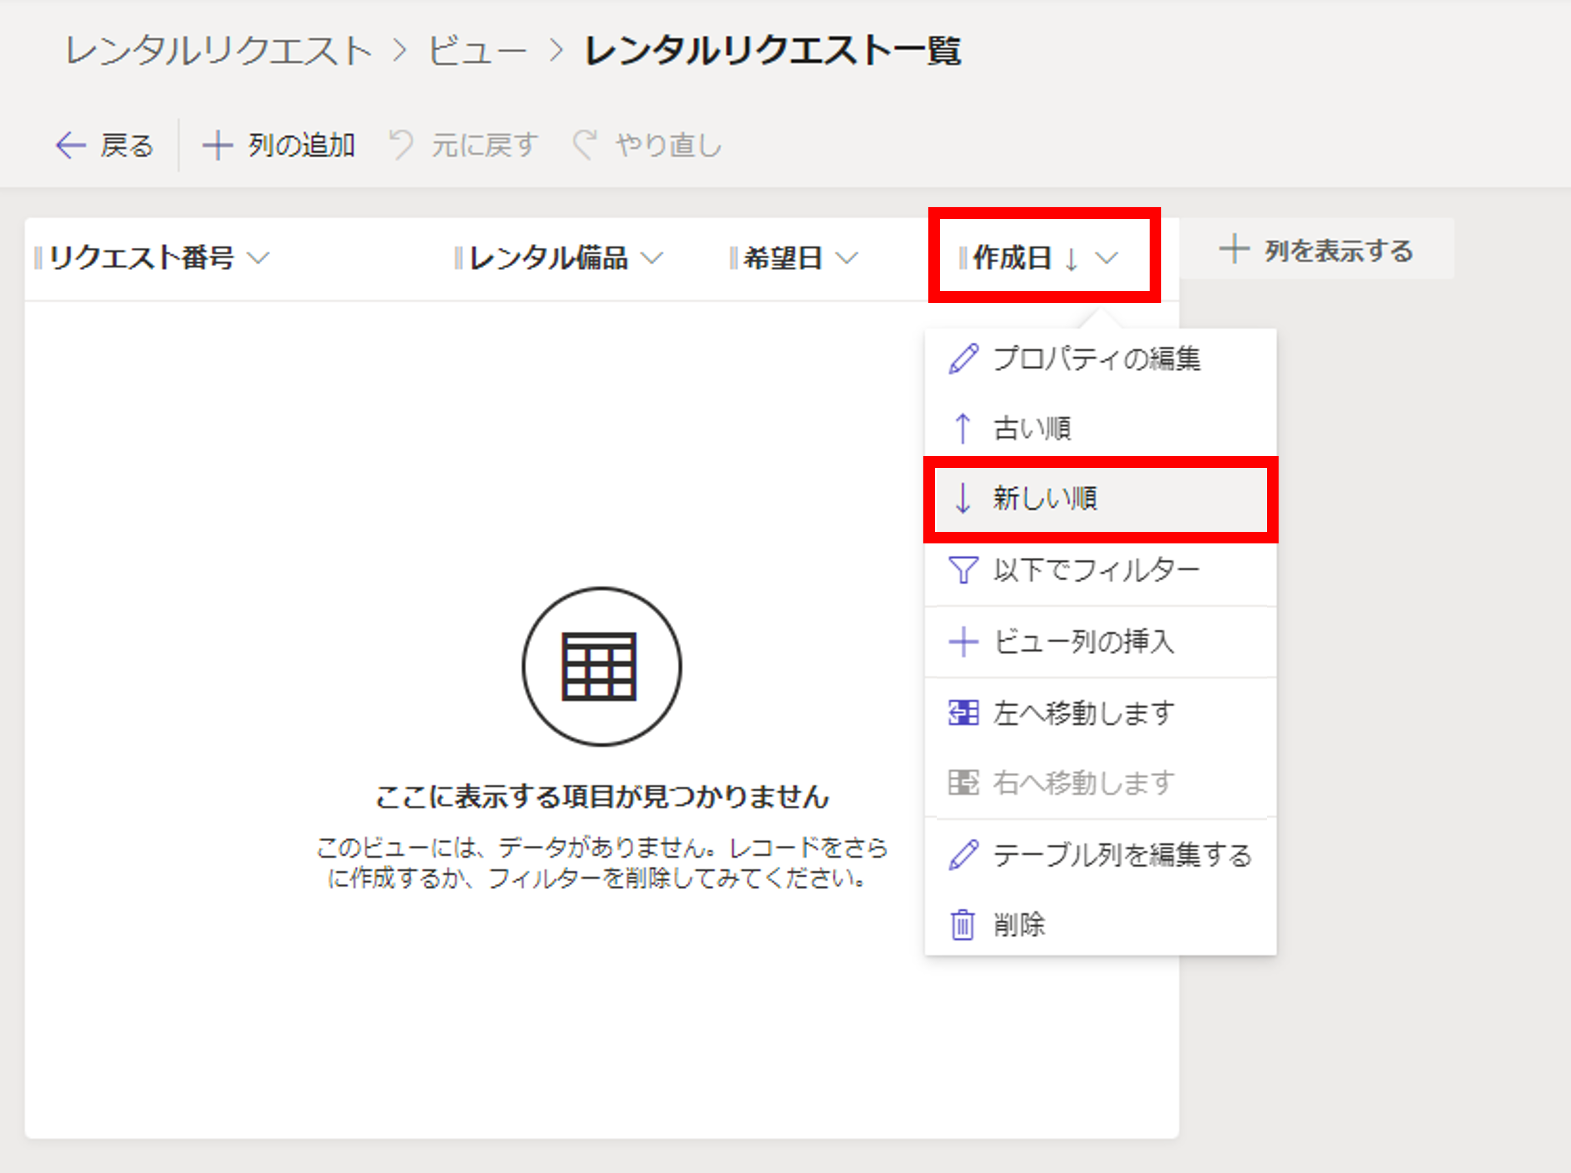This screenshot has width=1571, height=1173.
Task: Open the レンタル備品 column dropdown
Action: 653,258
